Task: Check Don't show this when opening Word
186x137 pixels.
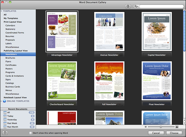Action: [30, 133]
